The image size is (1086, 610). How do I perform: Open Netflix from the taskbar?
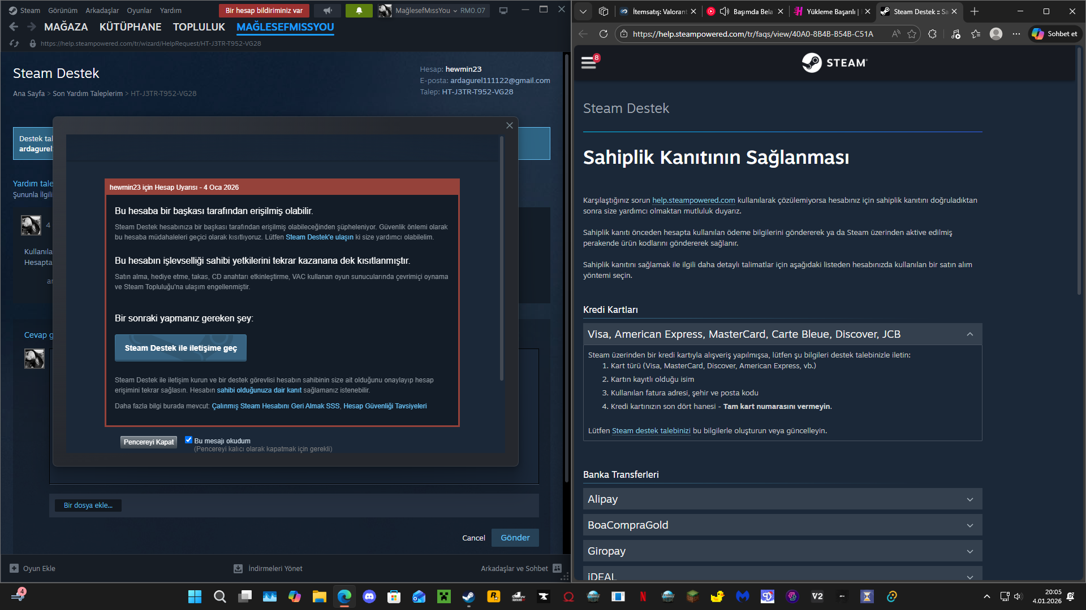coord(643,596)
